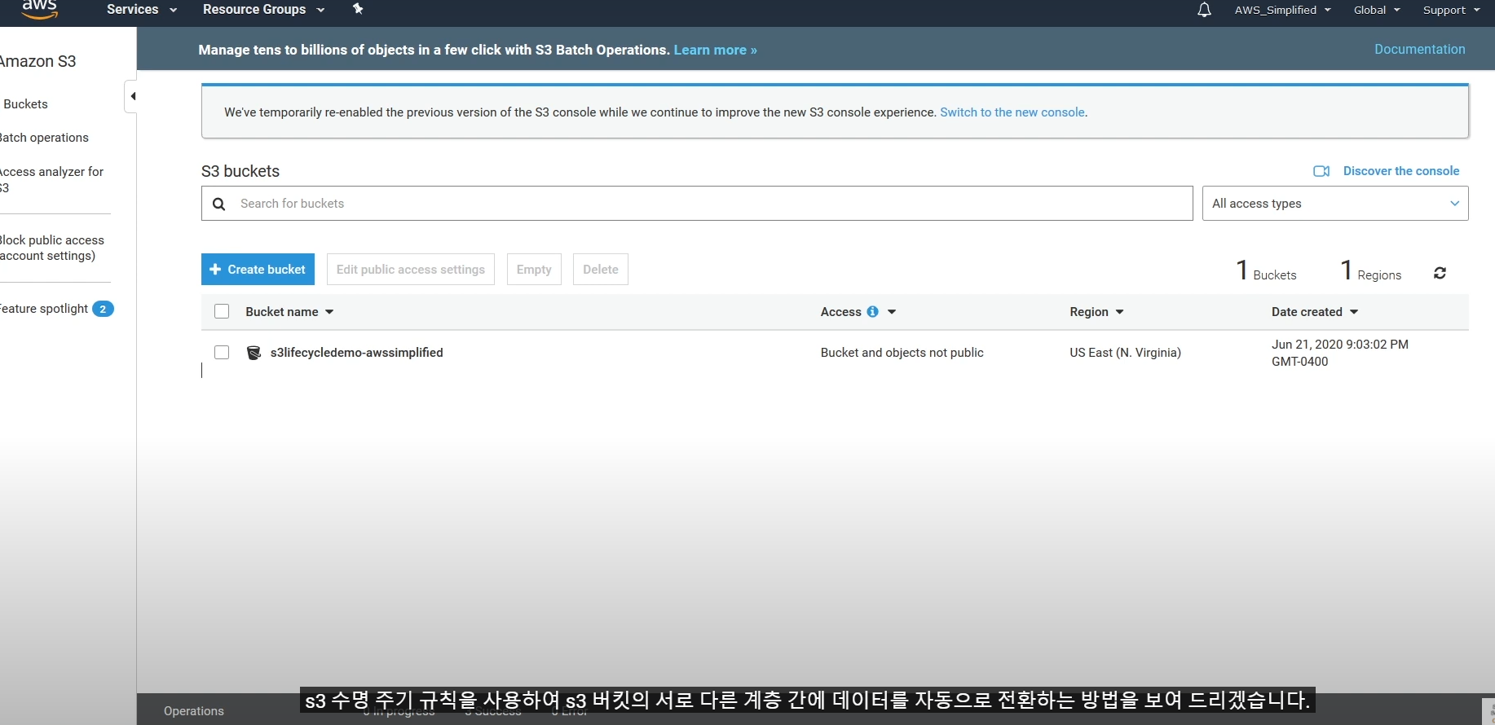Click the Operations status bar label
Image resolution: width=1495 pixels, height=725 pixels.
(194, 711)
